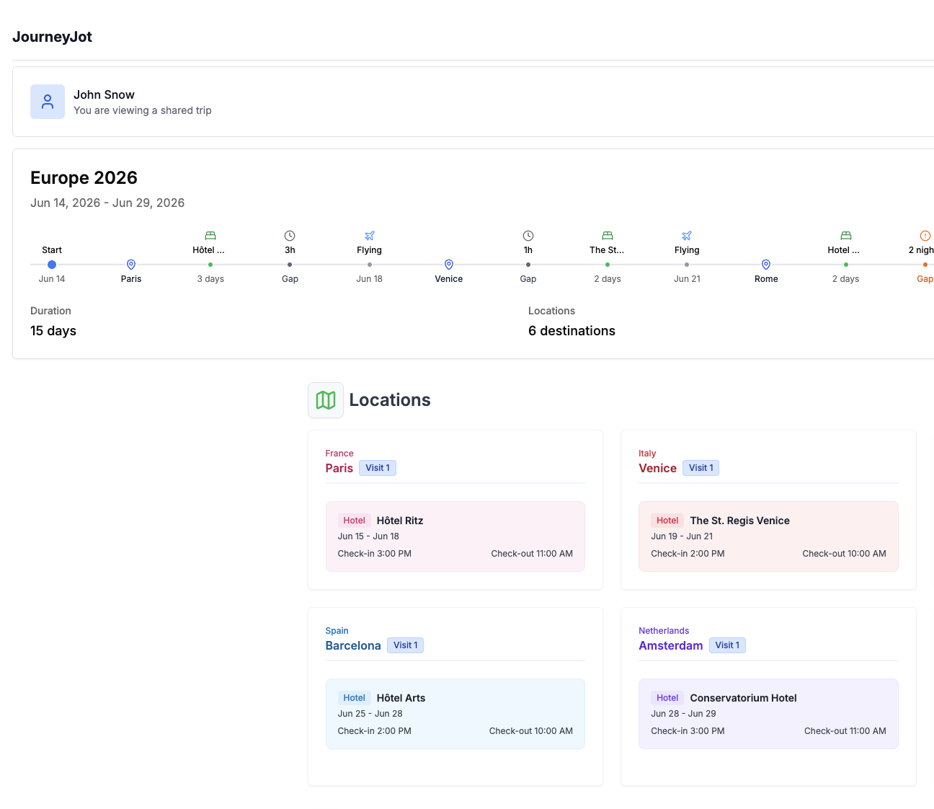Click the France country label
This screenshot has width=934, height=809.
tap(339, 454)
